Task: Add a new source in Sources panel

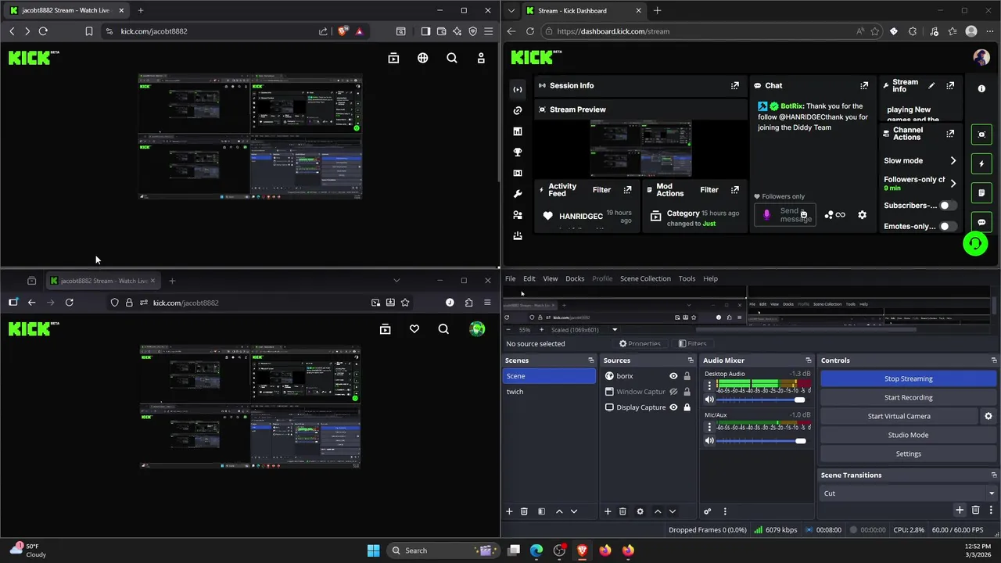Action: click(x=608, y=511)
